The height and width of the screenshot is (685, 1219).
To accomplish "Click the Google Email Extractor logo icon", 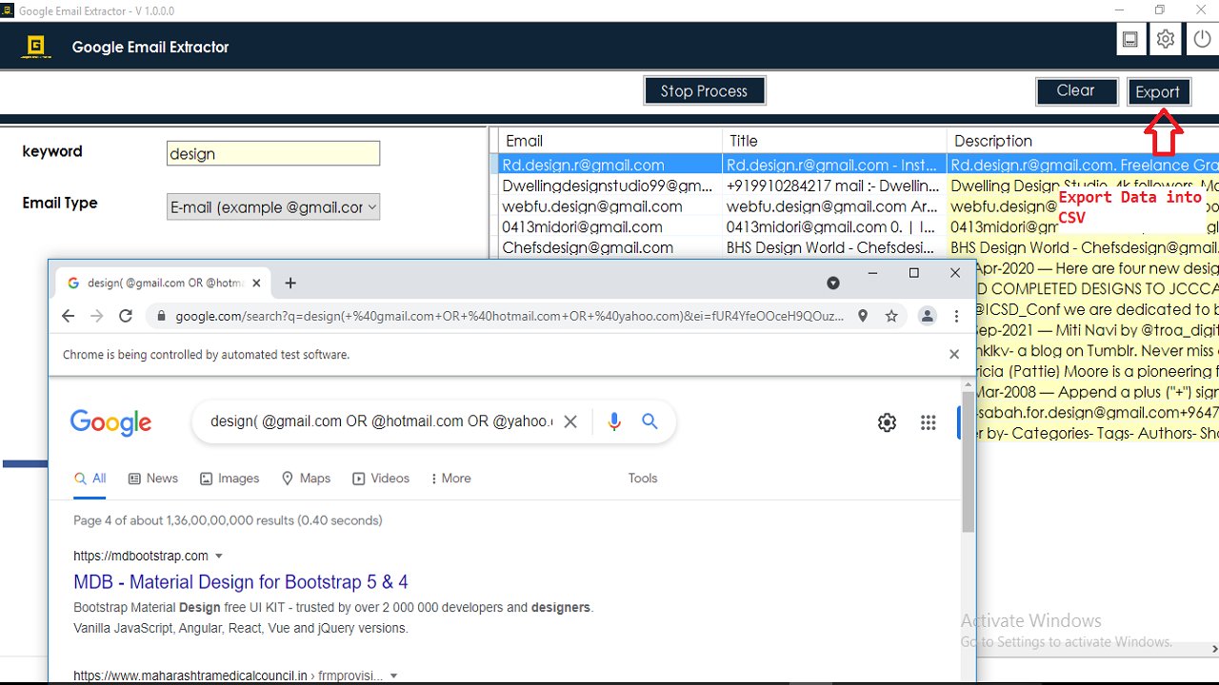I will [x=36, y=47].
